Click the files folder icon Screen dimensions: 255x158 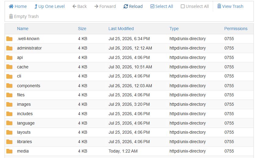(9, 95)
